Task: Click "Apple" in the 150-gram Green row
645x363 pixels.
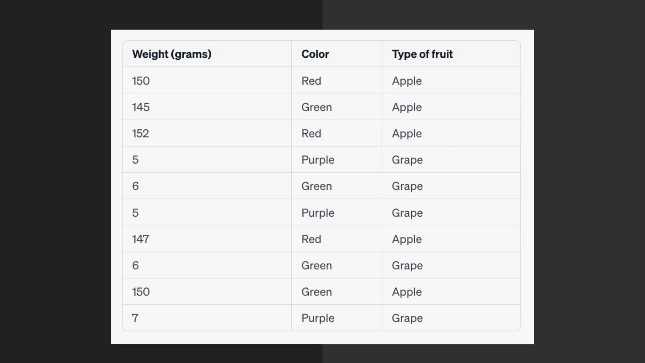Action: point(407,292)
